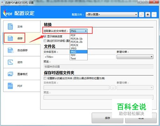Click the 保存 floppy disk icon

coord(10,38)
